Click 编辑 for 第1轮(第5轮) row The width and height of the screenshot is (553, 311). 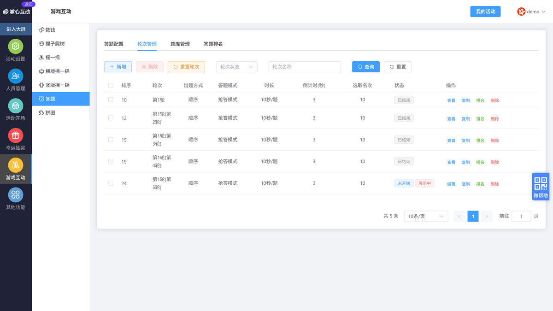click(451, 184)
